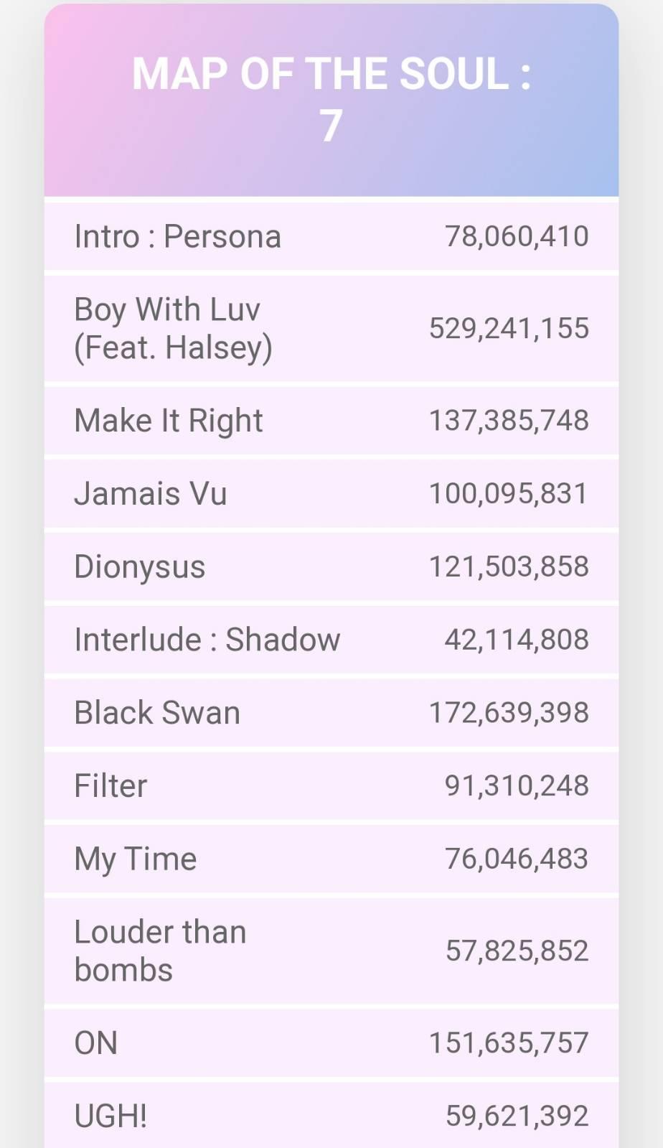This screenshot has height=1148, width=663.
Task: Select the Filter song name
Action: 110,785
